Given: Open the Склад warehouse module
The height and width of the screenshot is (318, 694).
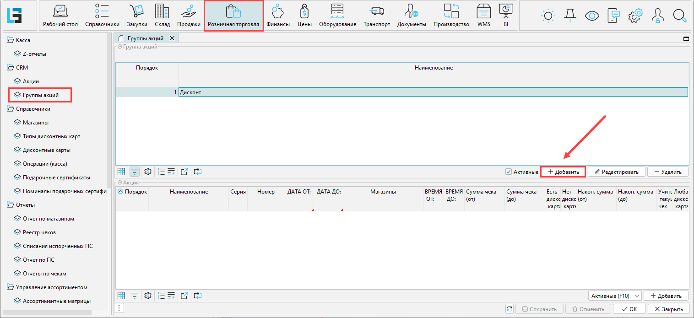Looking at the screenshot, I should pyautogui.click(x=162, y=16).
